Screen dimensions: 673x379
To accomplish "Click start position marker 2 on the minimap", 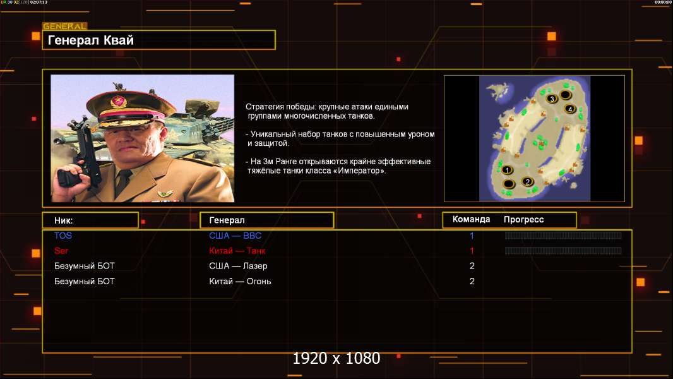I will coord(528,181).
